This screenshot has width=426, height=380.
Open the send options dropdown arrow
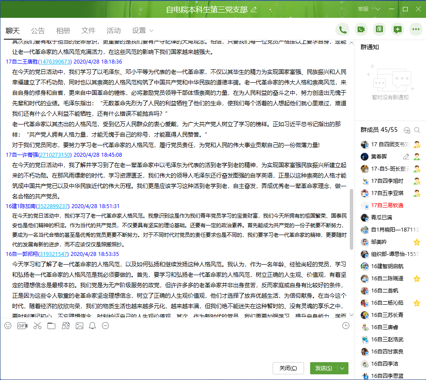[x=342, y=368]
